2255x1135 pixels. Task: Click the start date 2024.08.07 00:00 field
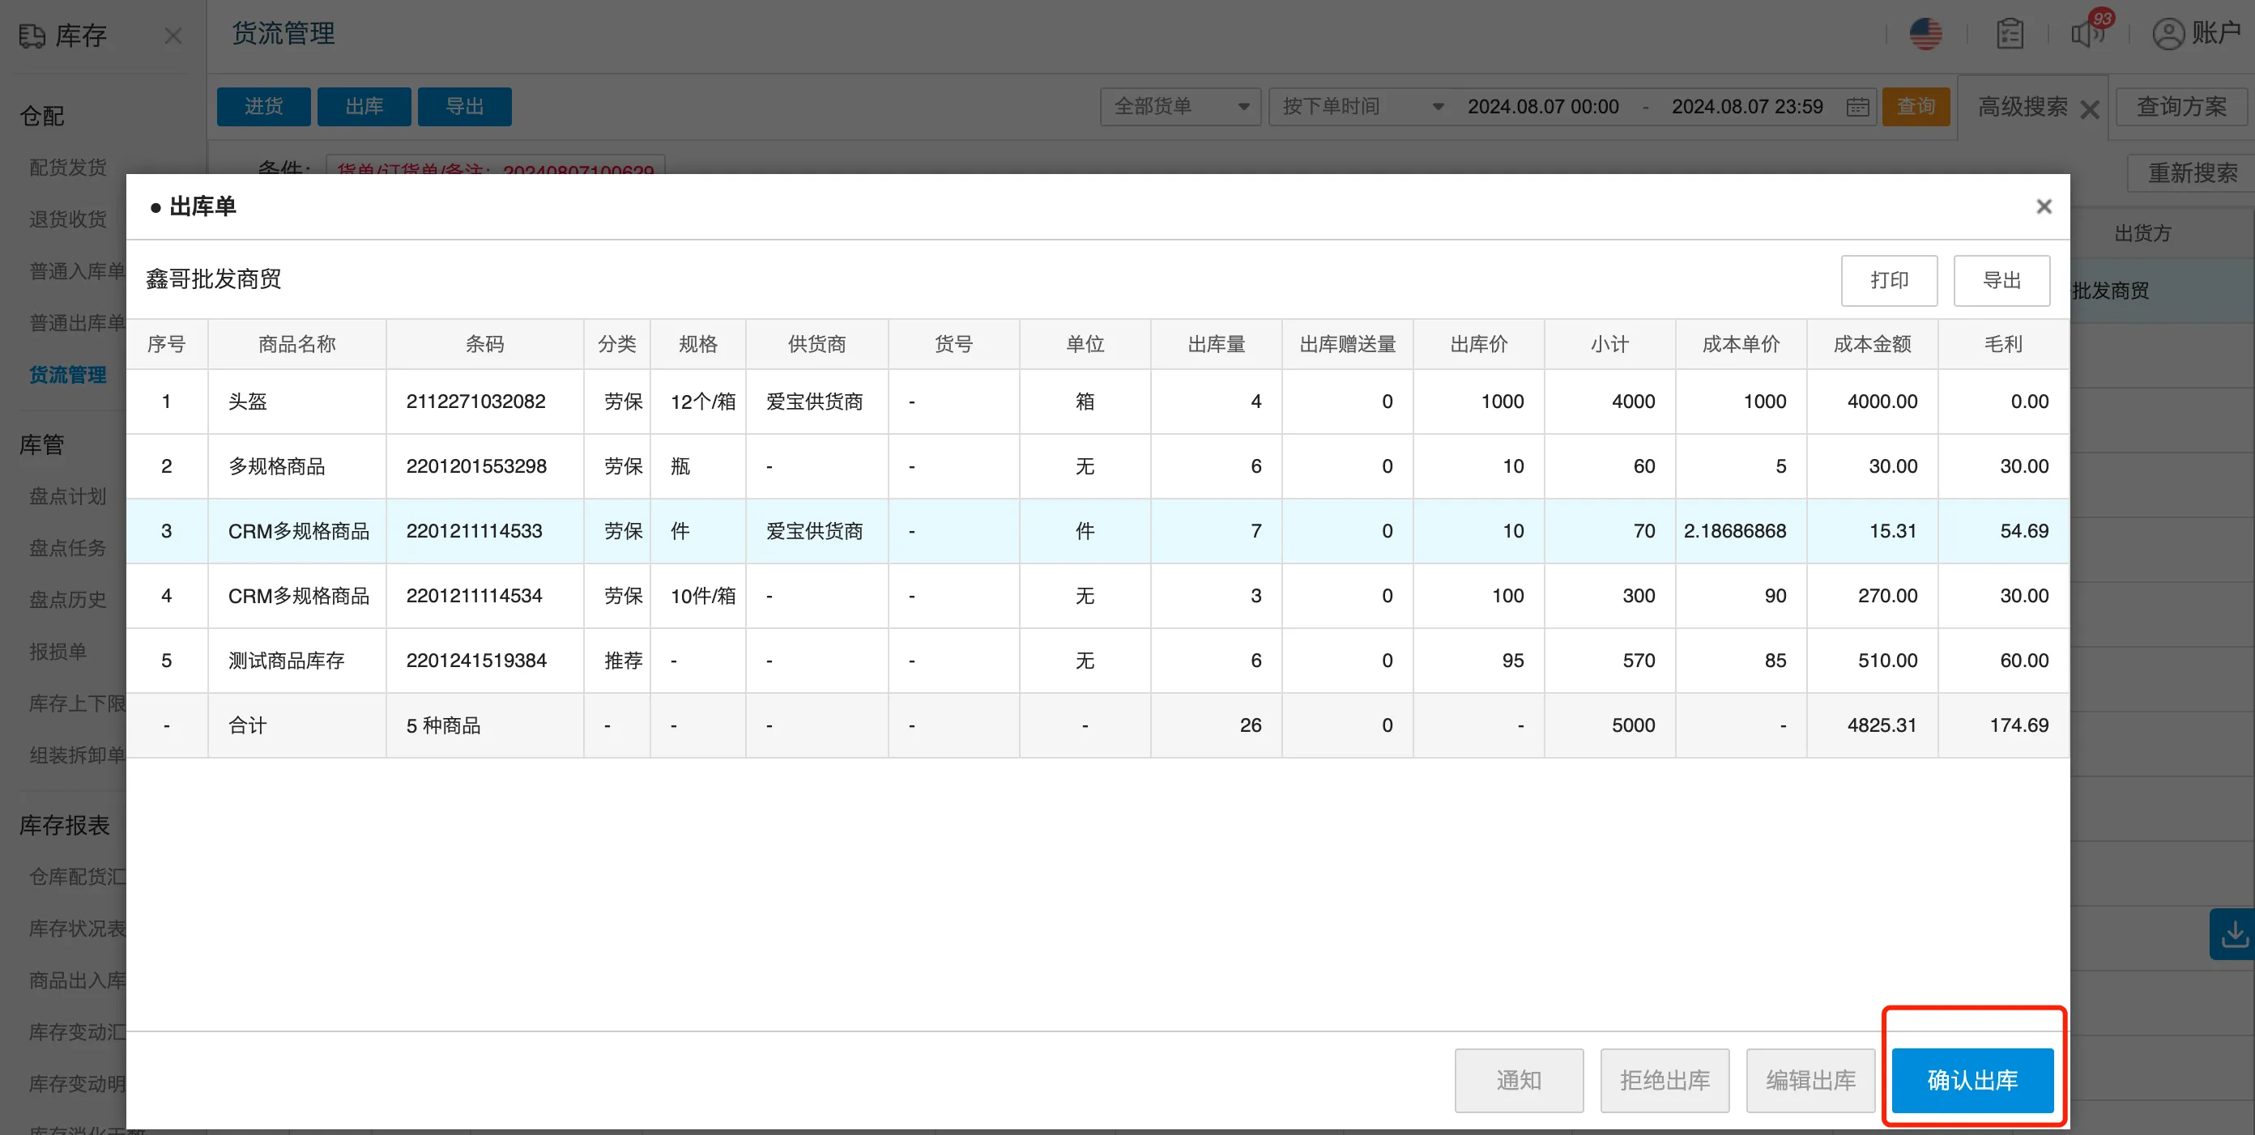click(1542, 107)
